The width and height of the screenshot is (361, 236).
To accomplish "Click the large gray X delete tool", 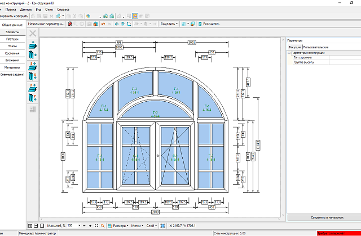I will [33, 34].
